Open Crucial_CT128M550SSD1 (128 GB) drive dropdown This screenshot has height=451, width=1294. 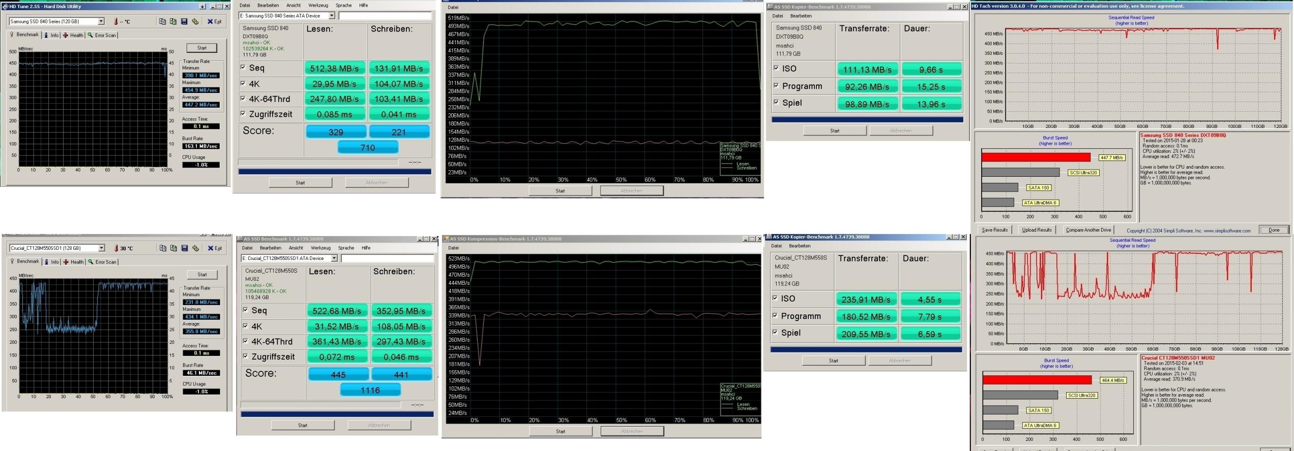point(102,248)
